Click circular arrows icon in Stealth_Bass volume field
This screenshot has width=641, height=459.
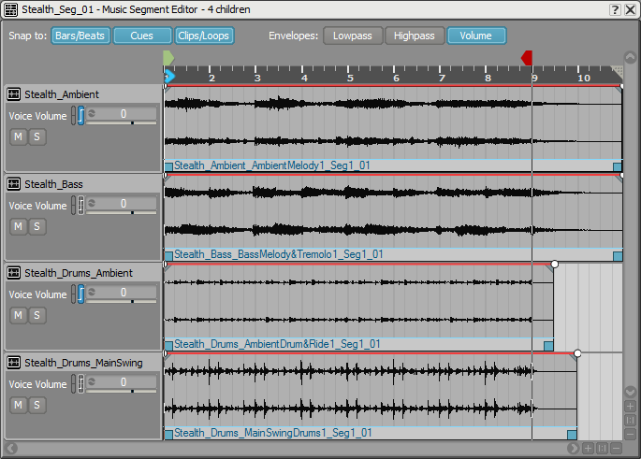click(x=92, y=203)
